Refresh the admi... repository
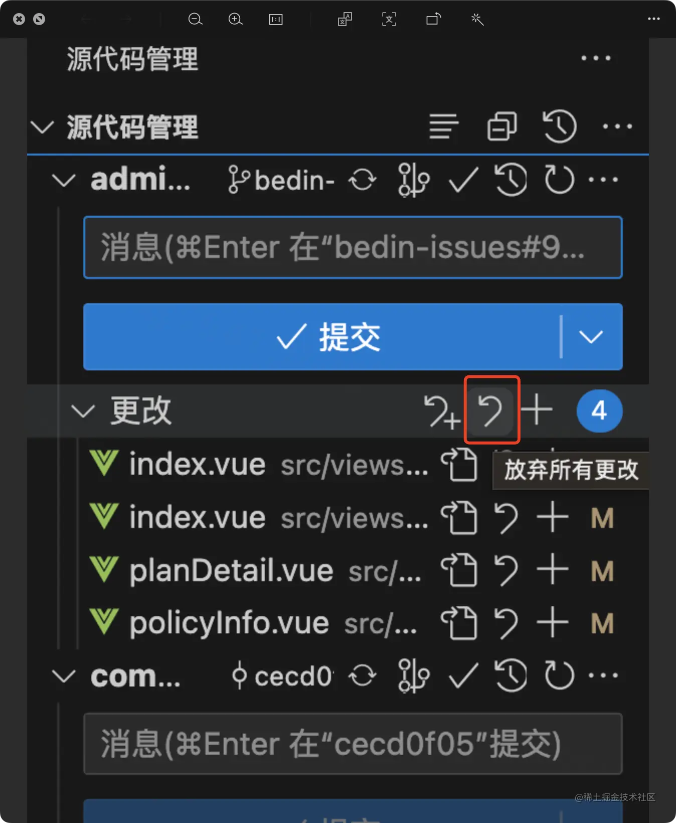This screenshot has height=823, width=676. pyautogui.click(x=559, y=179)
